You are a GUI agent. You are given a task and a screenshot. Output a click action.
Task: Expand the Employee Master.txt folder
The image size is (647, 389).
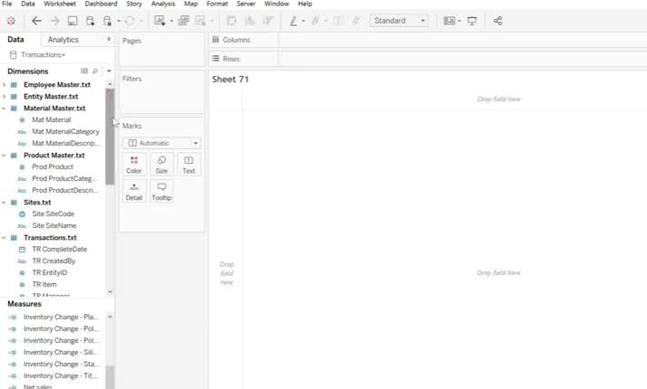[5, 84]
